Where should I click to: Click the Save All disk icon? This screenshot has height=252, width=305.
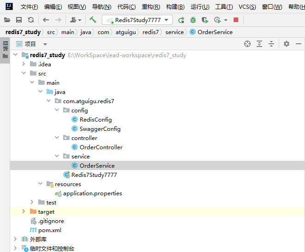point(19,20)
